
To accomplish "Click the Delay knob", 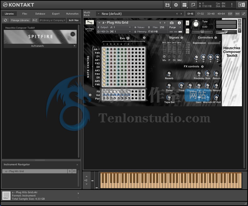I will 169,85.
